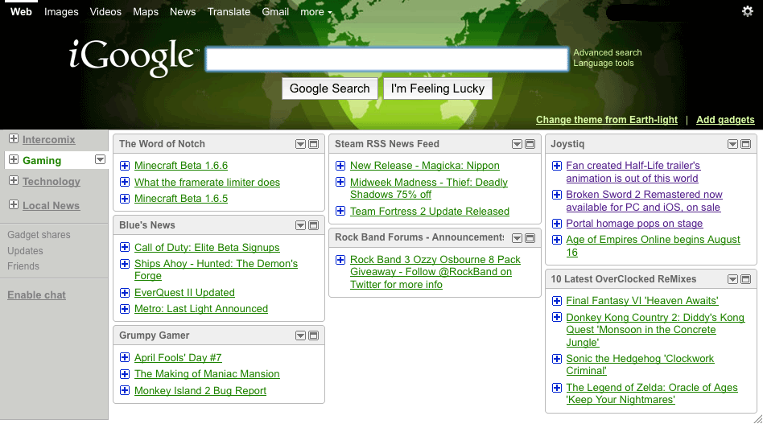
Task: Open Language tools link
Action: (604, 64)
